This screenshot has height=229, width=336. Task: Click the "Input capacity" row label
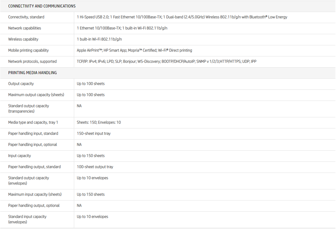20,156
